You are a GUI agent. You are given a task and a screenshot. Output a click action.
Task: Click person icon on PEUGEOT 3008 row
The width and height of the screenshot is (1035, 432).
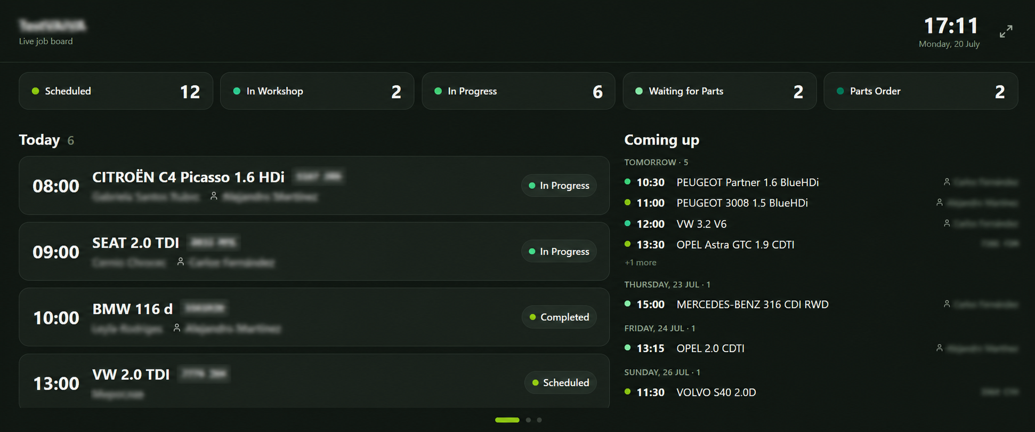pos(940,203)
